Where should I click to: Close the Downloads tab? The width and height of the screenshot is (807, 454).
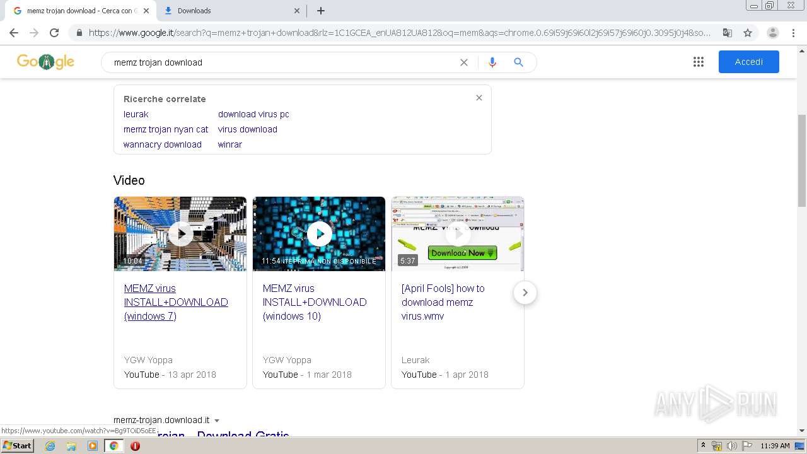tap(297, 11)
